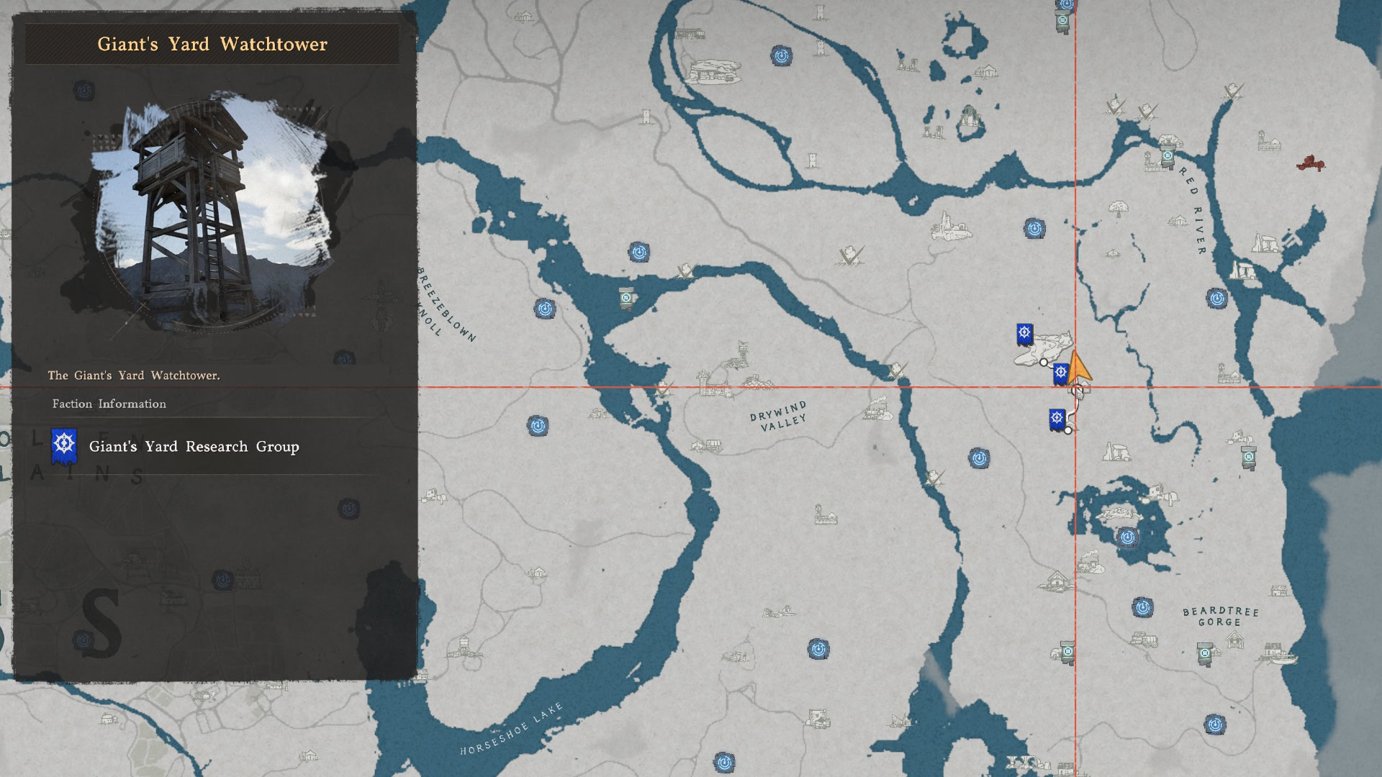
Task: Click the white waypoint dot below the south banner
Action: (x=1068, y=430)
